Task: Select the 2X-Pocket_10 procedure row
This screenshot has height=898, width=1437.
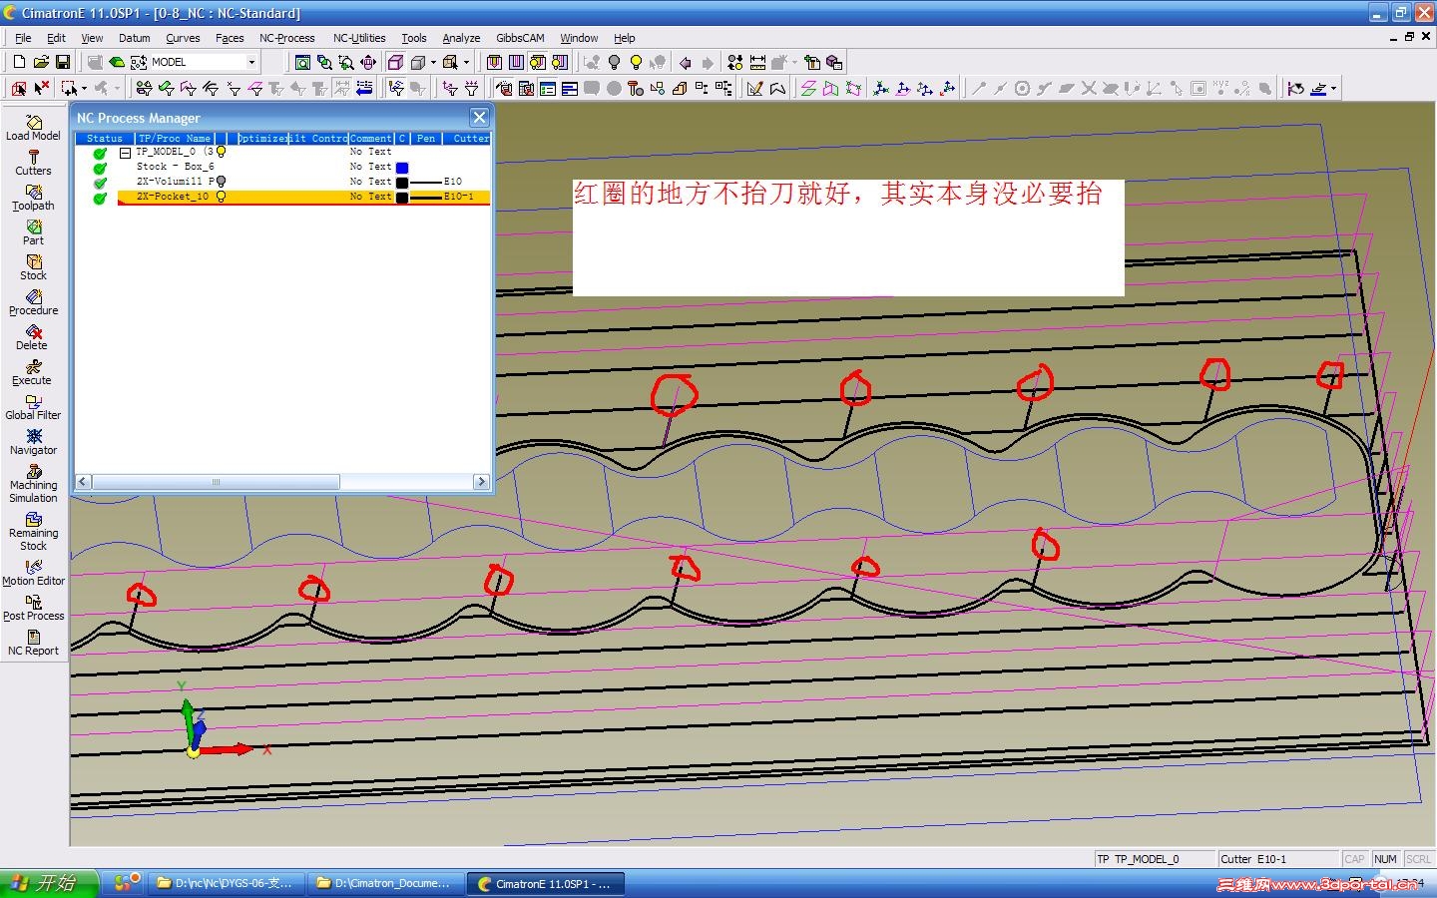Action: click(x=303, y=197)
